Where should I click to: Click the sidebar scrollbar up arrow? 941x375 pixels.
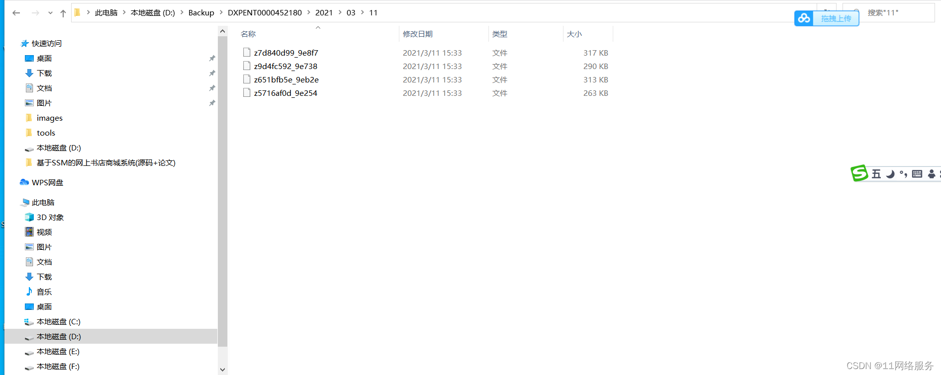pos(222,31)
